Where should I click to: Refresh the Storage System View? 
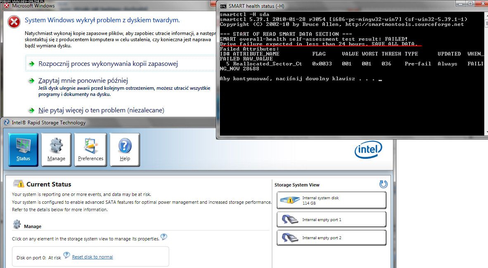(x=384, y=184)
